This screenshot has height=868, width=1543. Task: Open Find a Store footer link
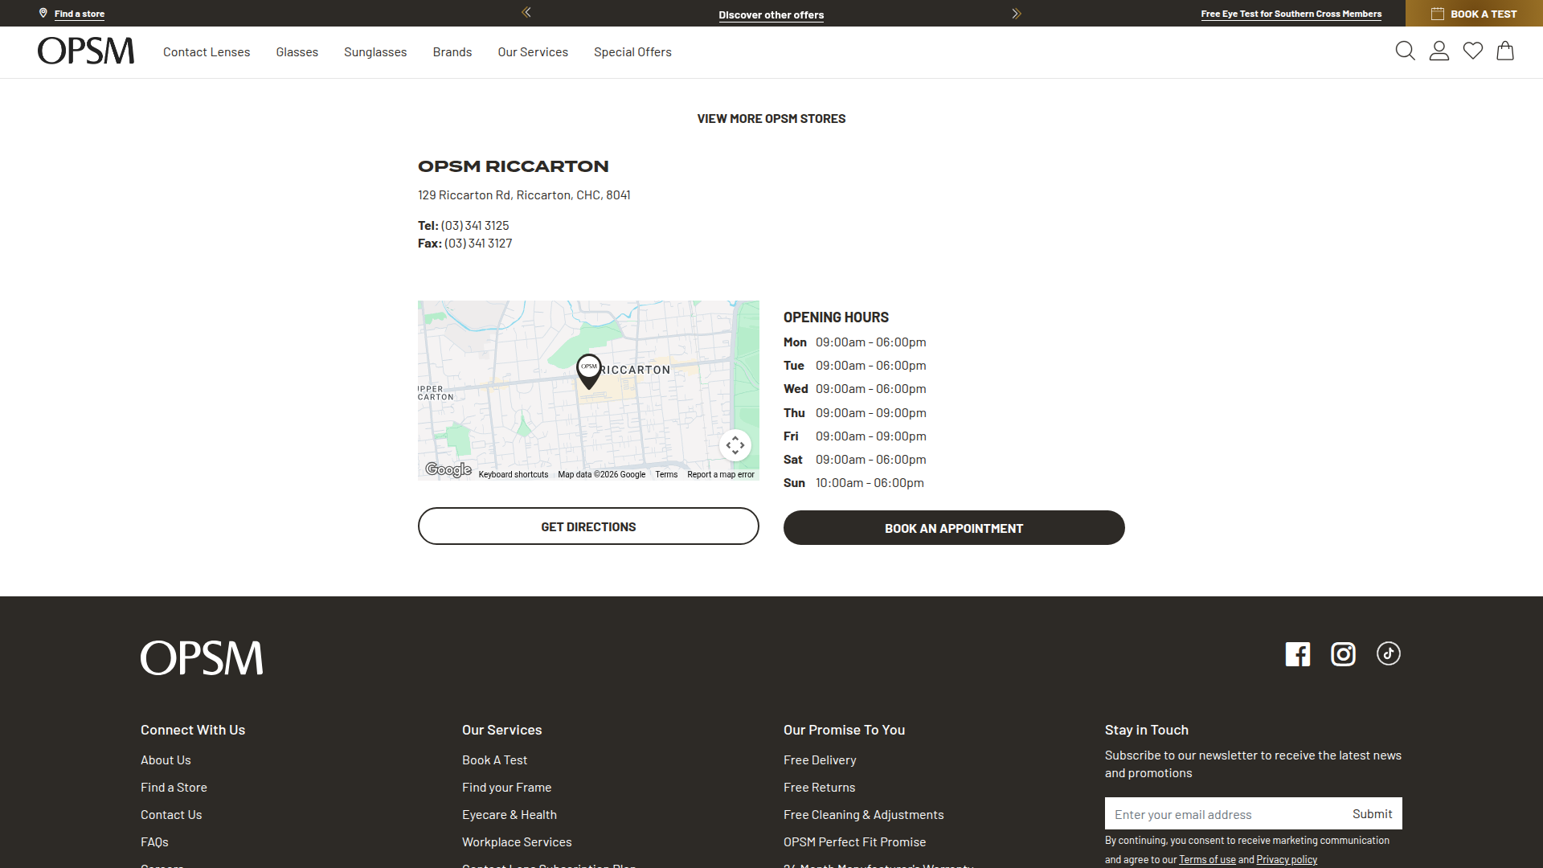click(174, 788)
